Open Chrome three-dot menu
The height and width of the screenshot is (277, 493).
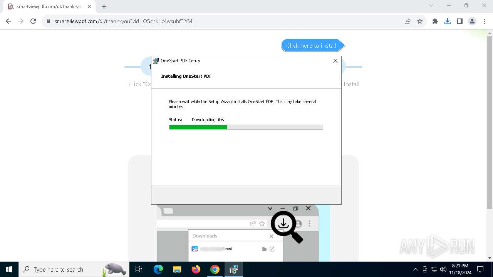(485, 21)
